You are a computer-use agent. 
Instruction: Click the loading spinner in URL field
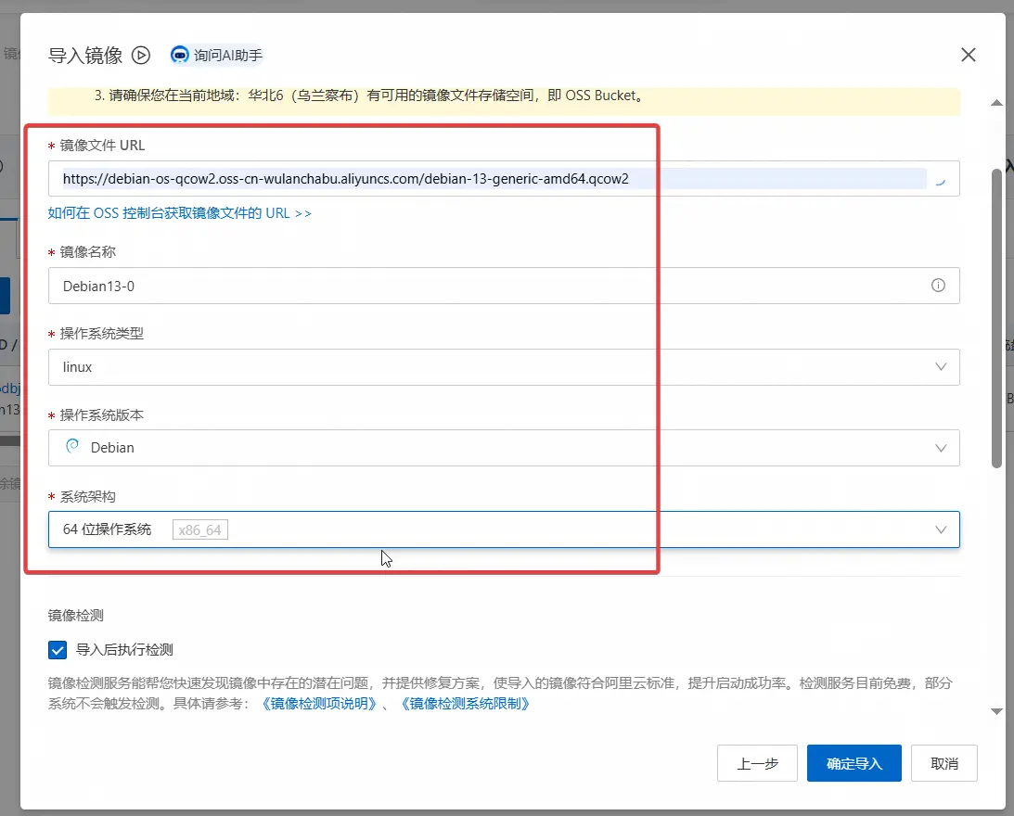[941, 180]
